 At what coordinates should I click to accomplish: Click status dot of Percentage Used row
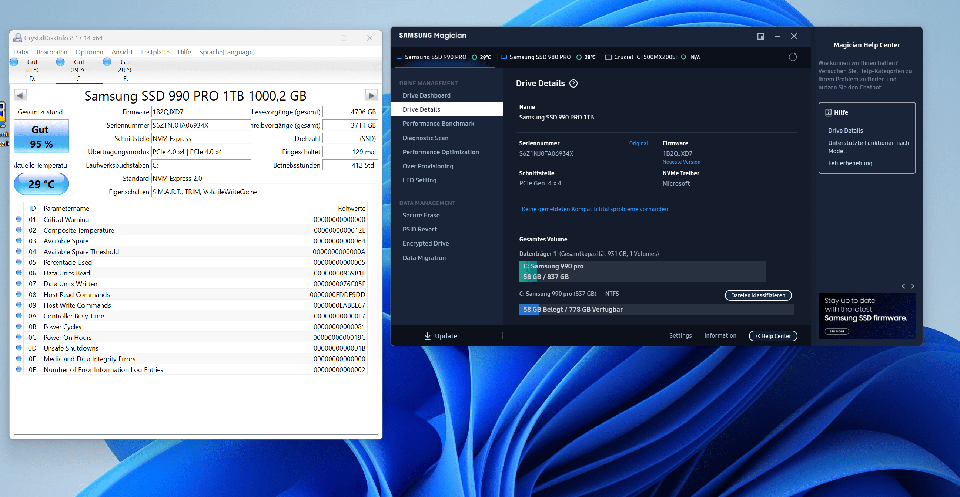19,262
